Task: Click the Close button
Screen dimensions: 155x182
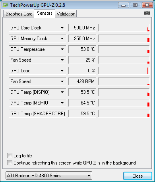Action: pos(138,176)
